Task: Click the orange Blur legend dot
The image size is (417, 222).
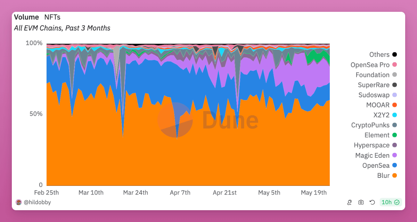Action: tap(394, 175)
